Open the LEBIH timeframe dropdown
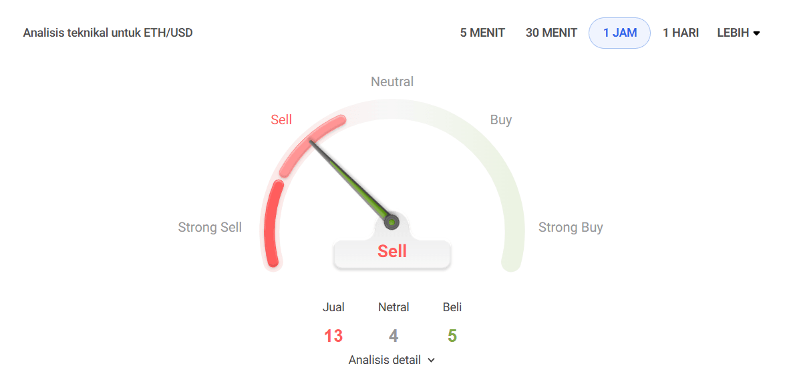The image size is (785, 388). (x=738, y=32)
